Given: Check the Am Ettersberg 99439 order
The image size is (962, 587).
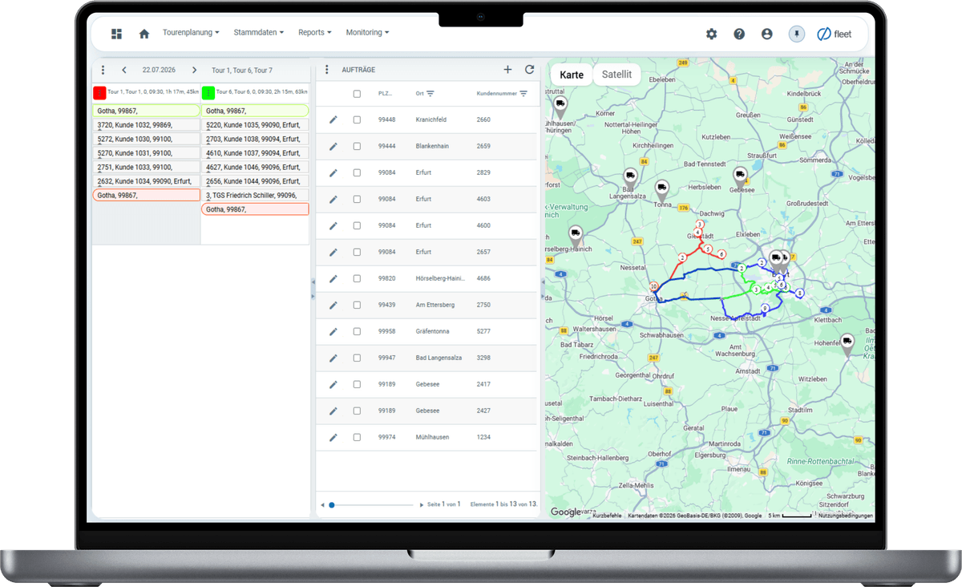Looking at the screenshot, I should coord(357,305).
